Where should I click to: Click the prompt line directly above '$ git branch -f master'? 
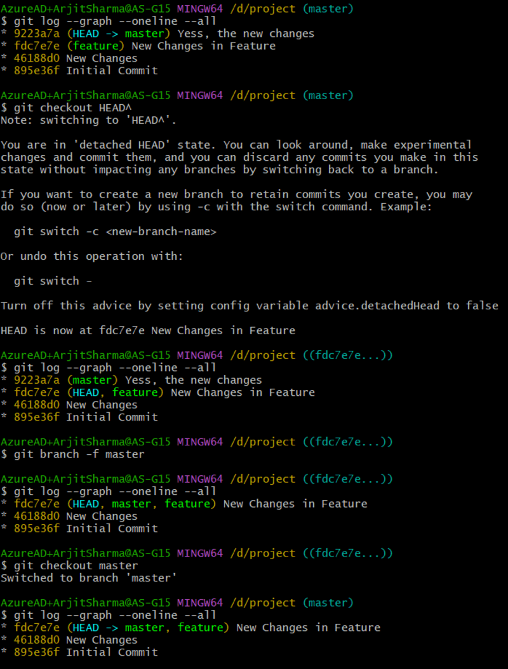click(x=197, y=442)
